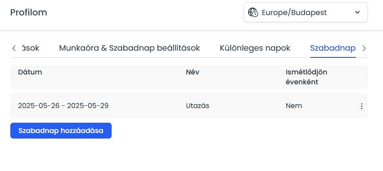Viewport: 383px width, 171px height.
Task: Expand the timezone dropdown chevron
Action: click(x=357, y=13)
